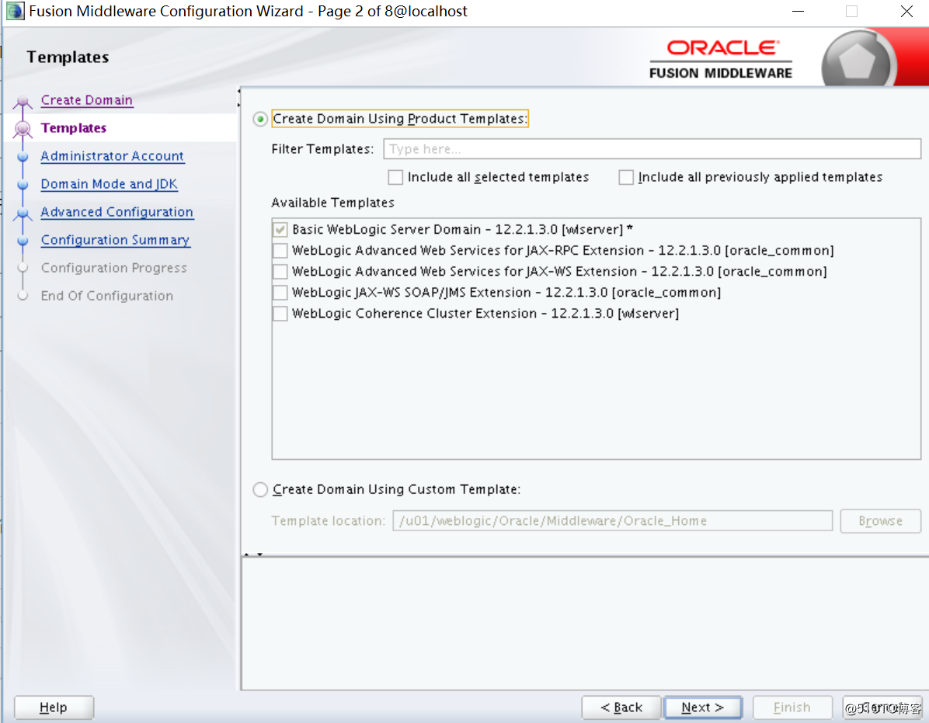Viewport: 929px width, 723px height.
Task: Check WebLogic Advanced Web Services JAX-WS Extension
Action: tap(280, 271)
